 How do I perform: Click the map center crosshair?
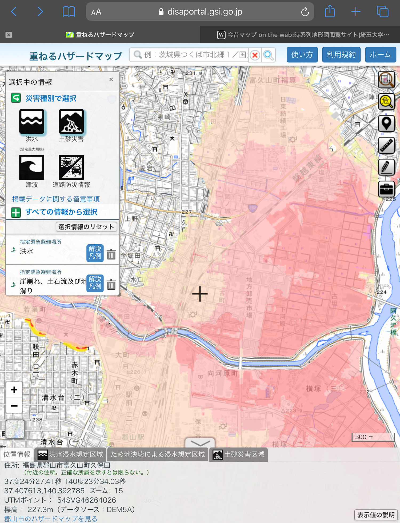[x=200, y=294]
